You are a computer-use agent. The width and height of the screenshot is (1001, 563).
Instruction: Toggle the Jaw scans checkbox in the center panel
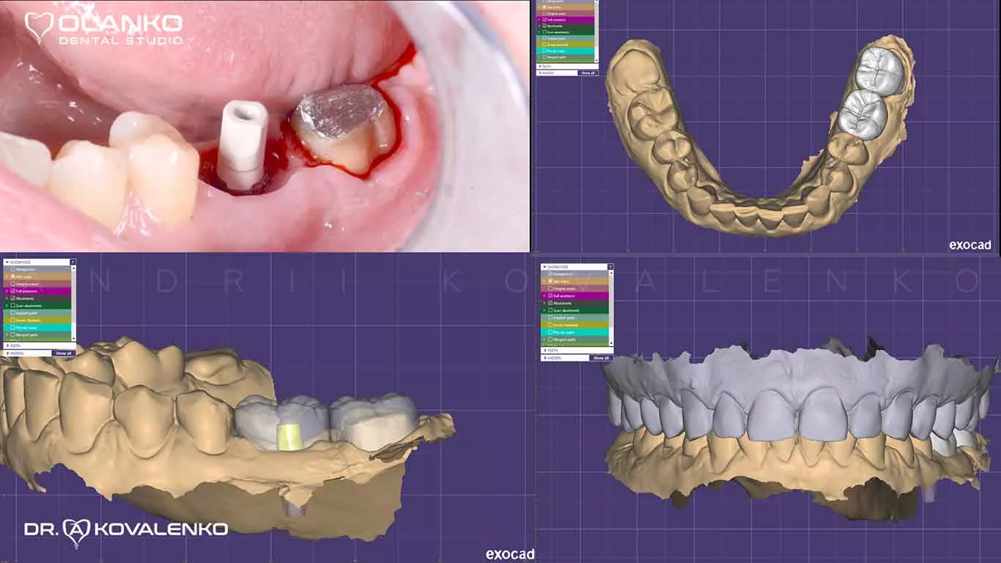(x=550, y=281)
